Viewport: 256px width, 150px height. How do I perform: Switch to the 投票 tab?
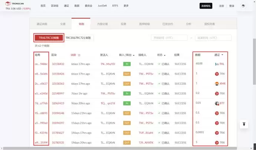(x=124, y=24)
